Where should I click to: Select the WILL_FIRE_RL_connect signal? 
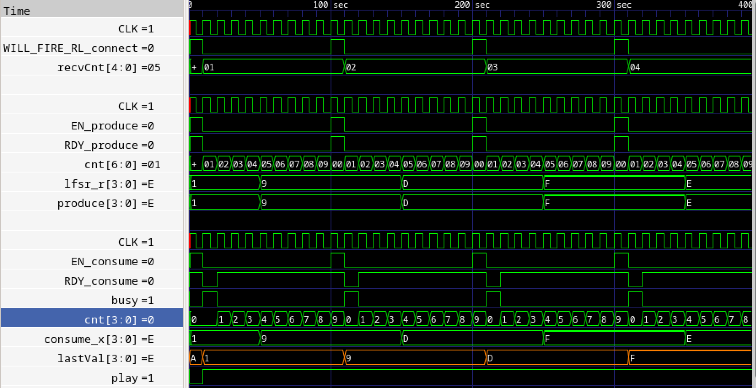coord(78,48)
